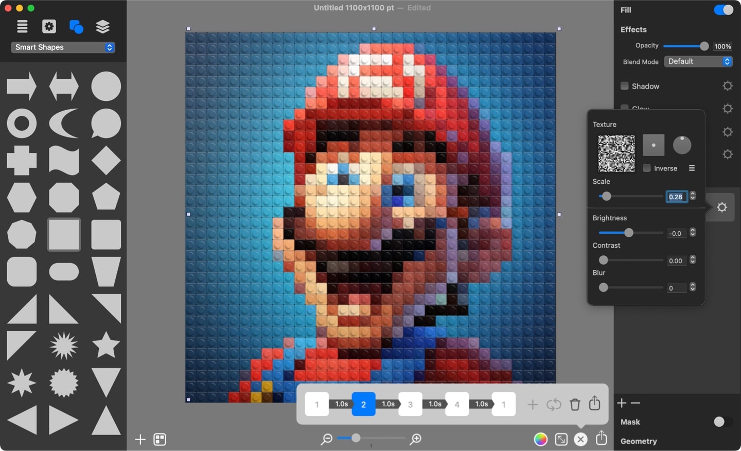This screenshot has height=451, width=741.
Task: Select the highlighted square shape
Action: [x=64, y=235]
